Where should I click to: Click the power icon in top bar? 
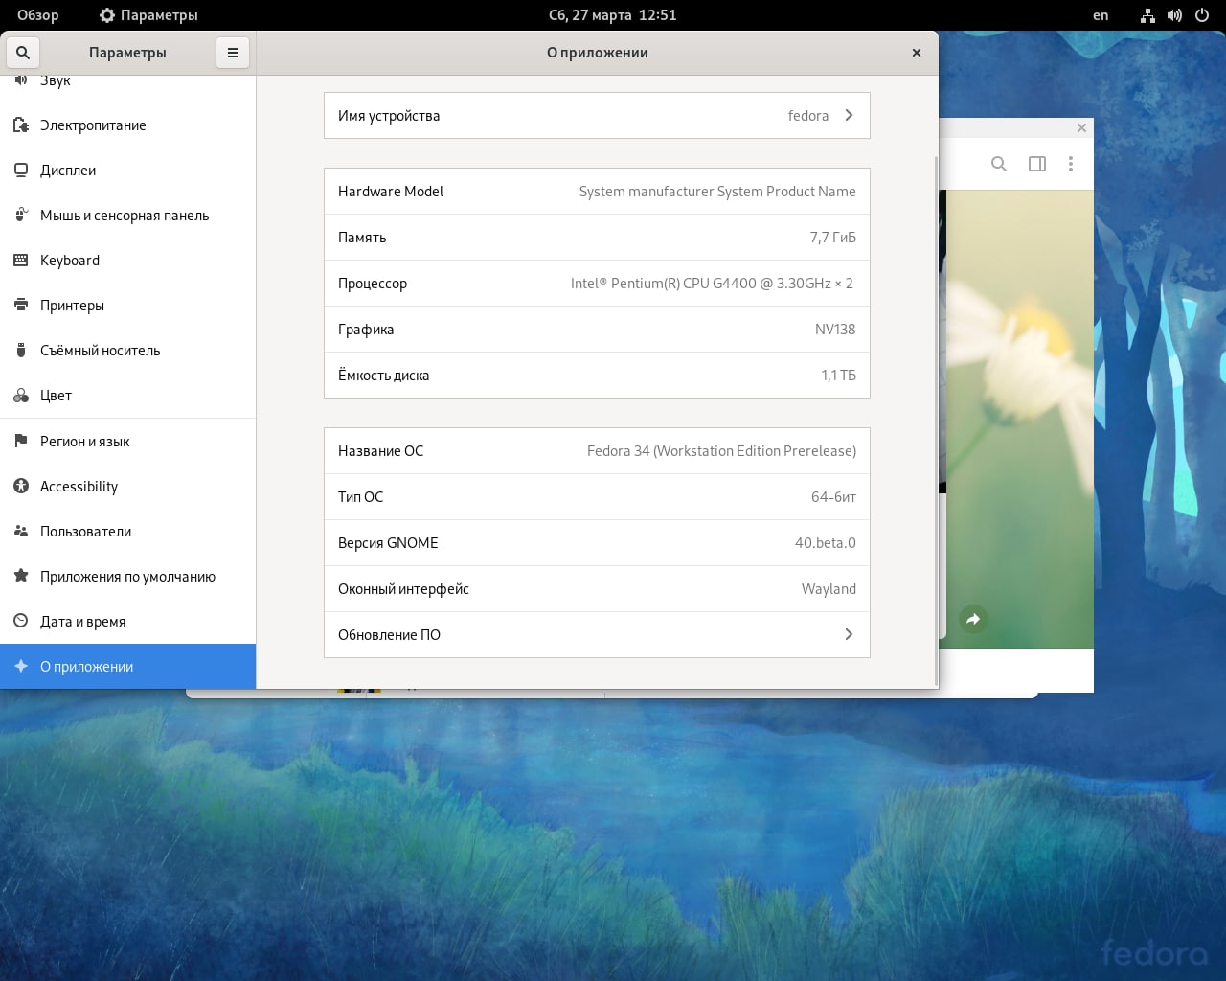pyautogui.click(x=1201, y=15)
